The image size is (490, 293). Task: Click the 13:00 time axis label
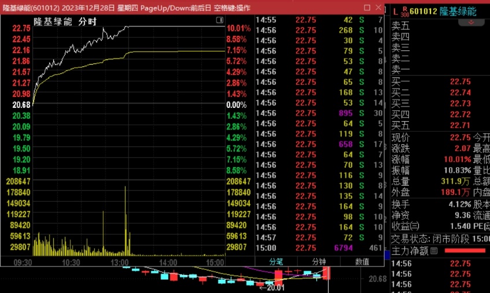(x=120, y=262)
